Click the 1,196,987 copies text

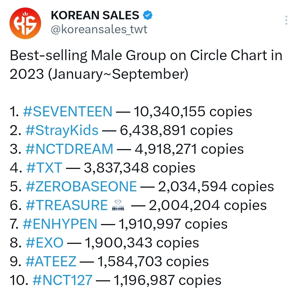[x=167, y=280]
